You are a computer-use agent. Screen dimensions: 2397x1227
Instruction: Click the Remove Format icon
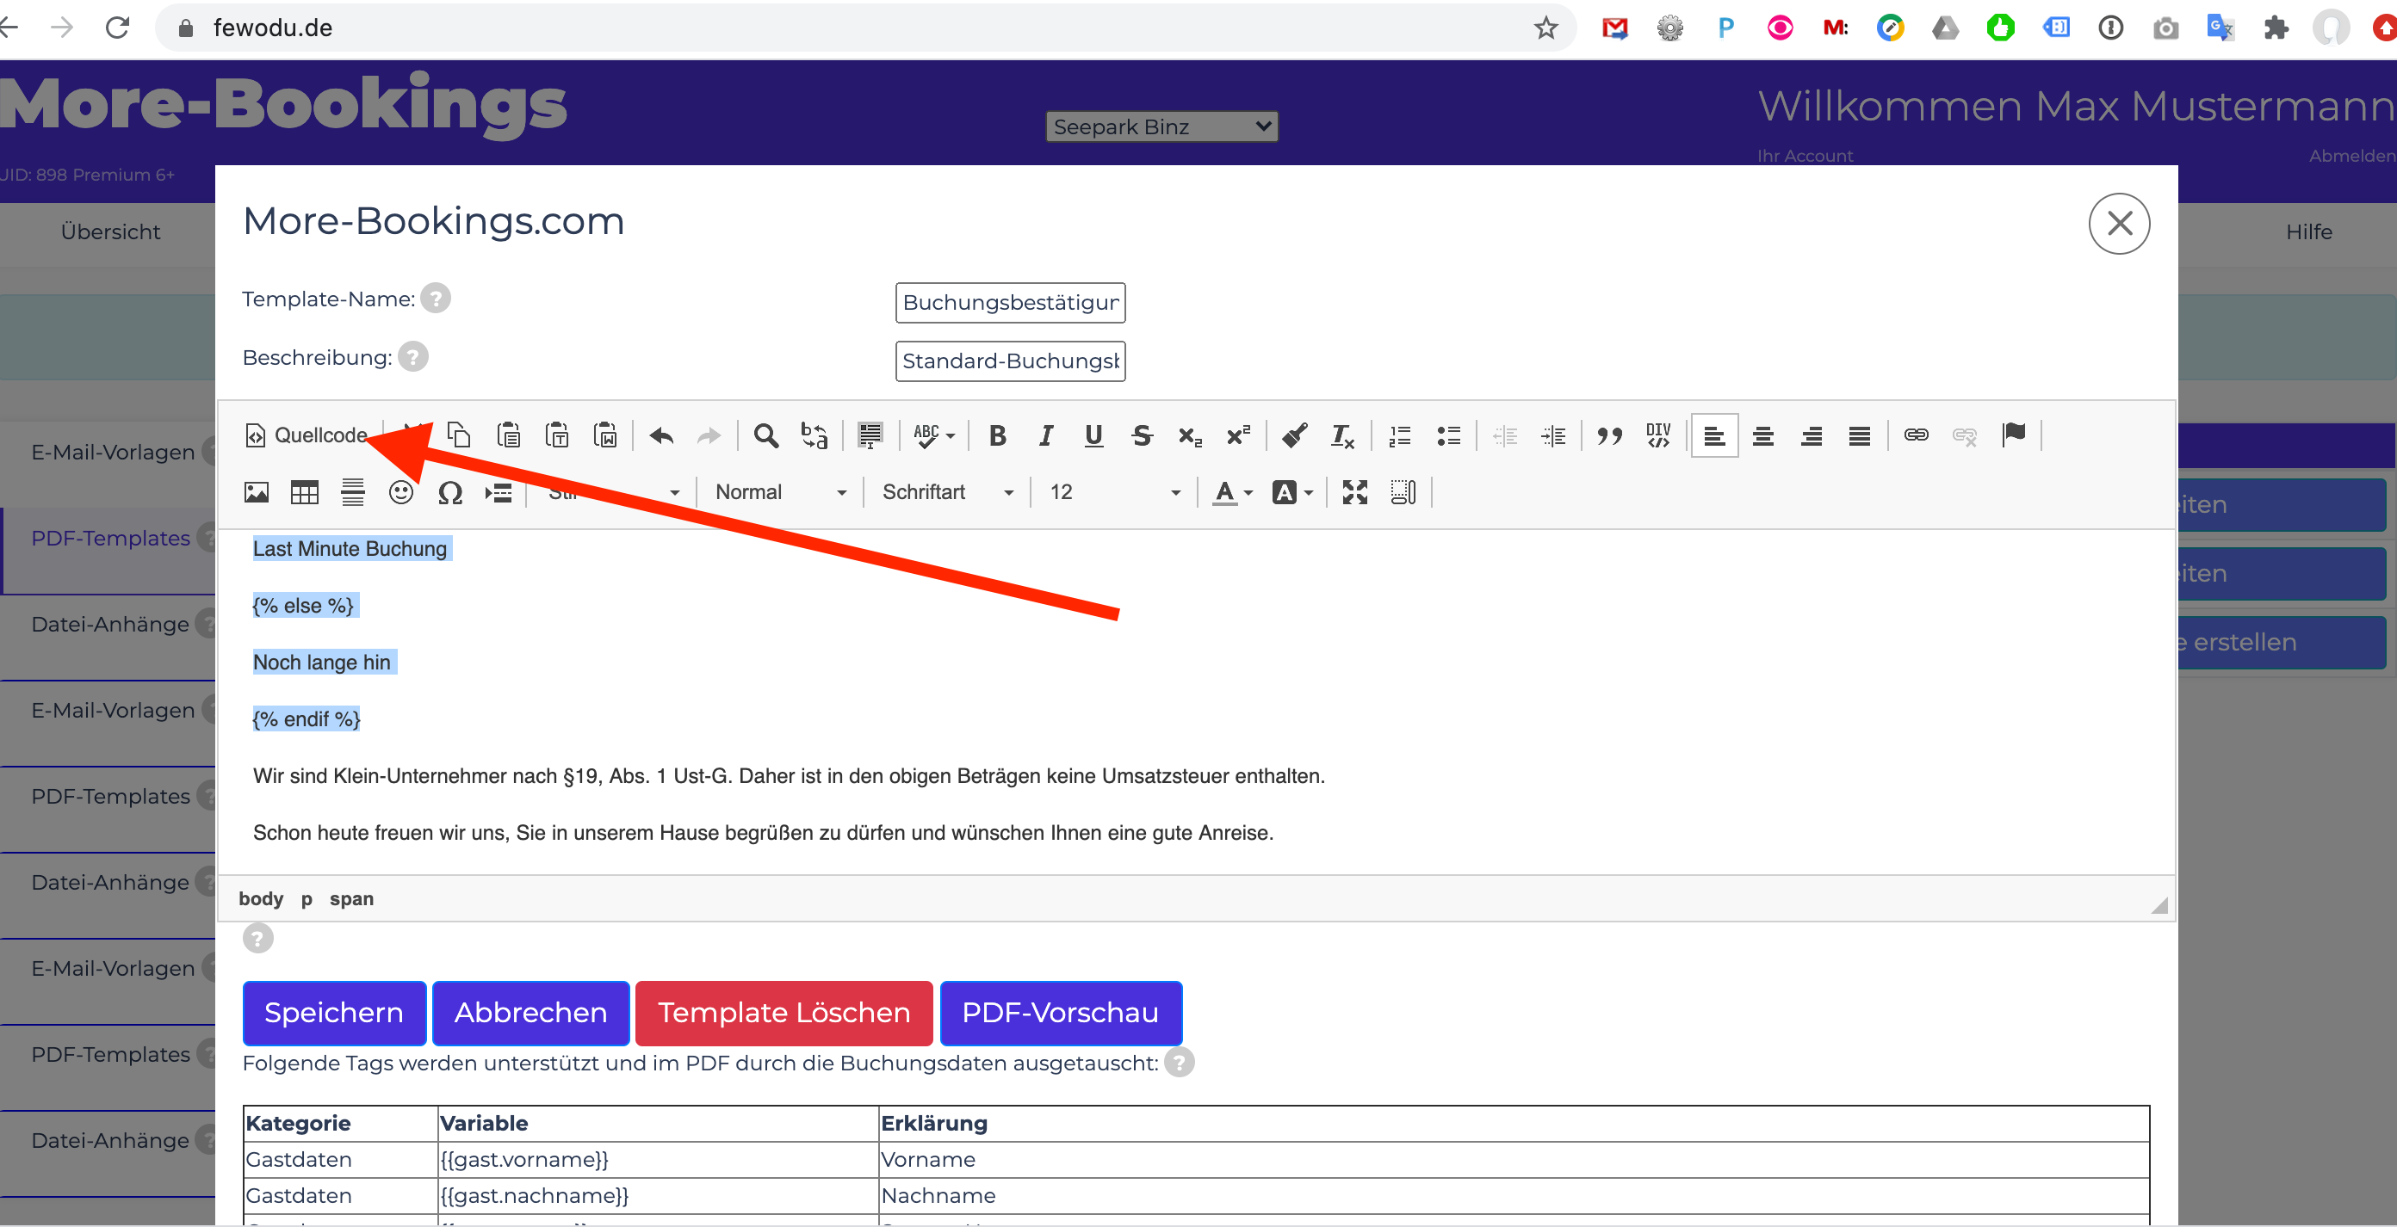click(x=1343, y=435)
